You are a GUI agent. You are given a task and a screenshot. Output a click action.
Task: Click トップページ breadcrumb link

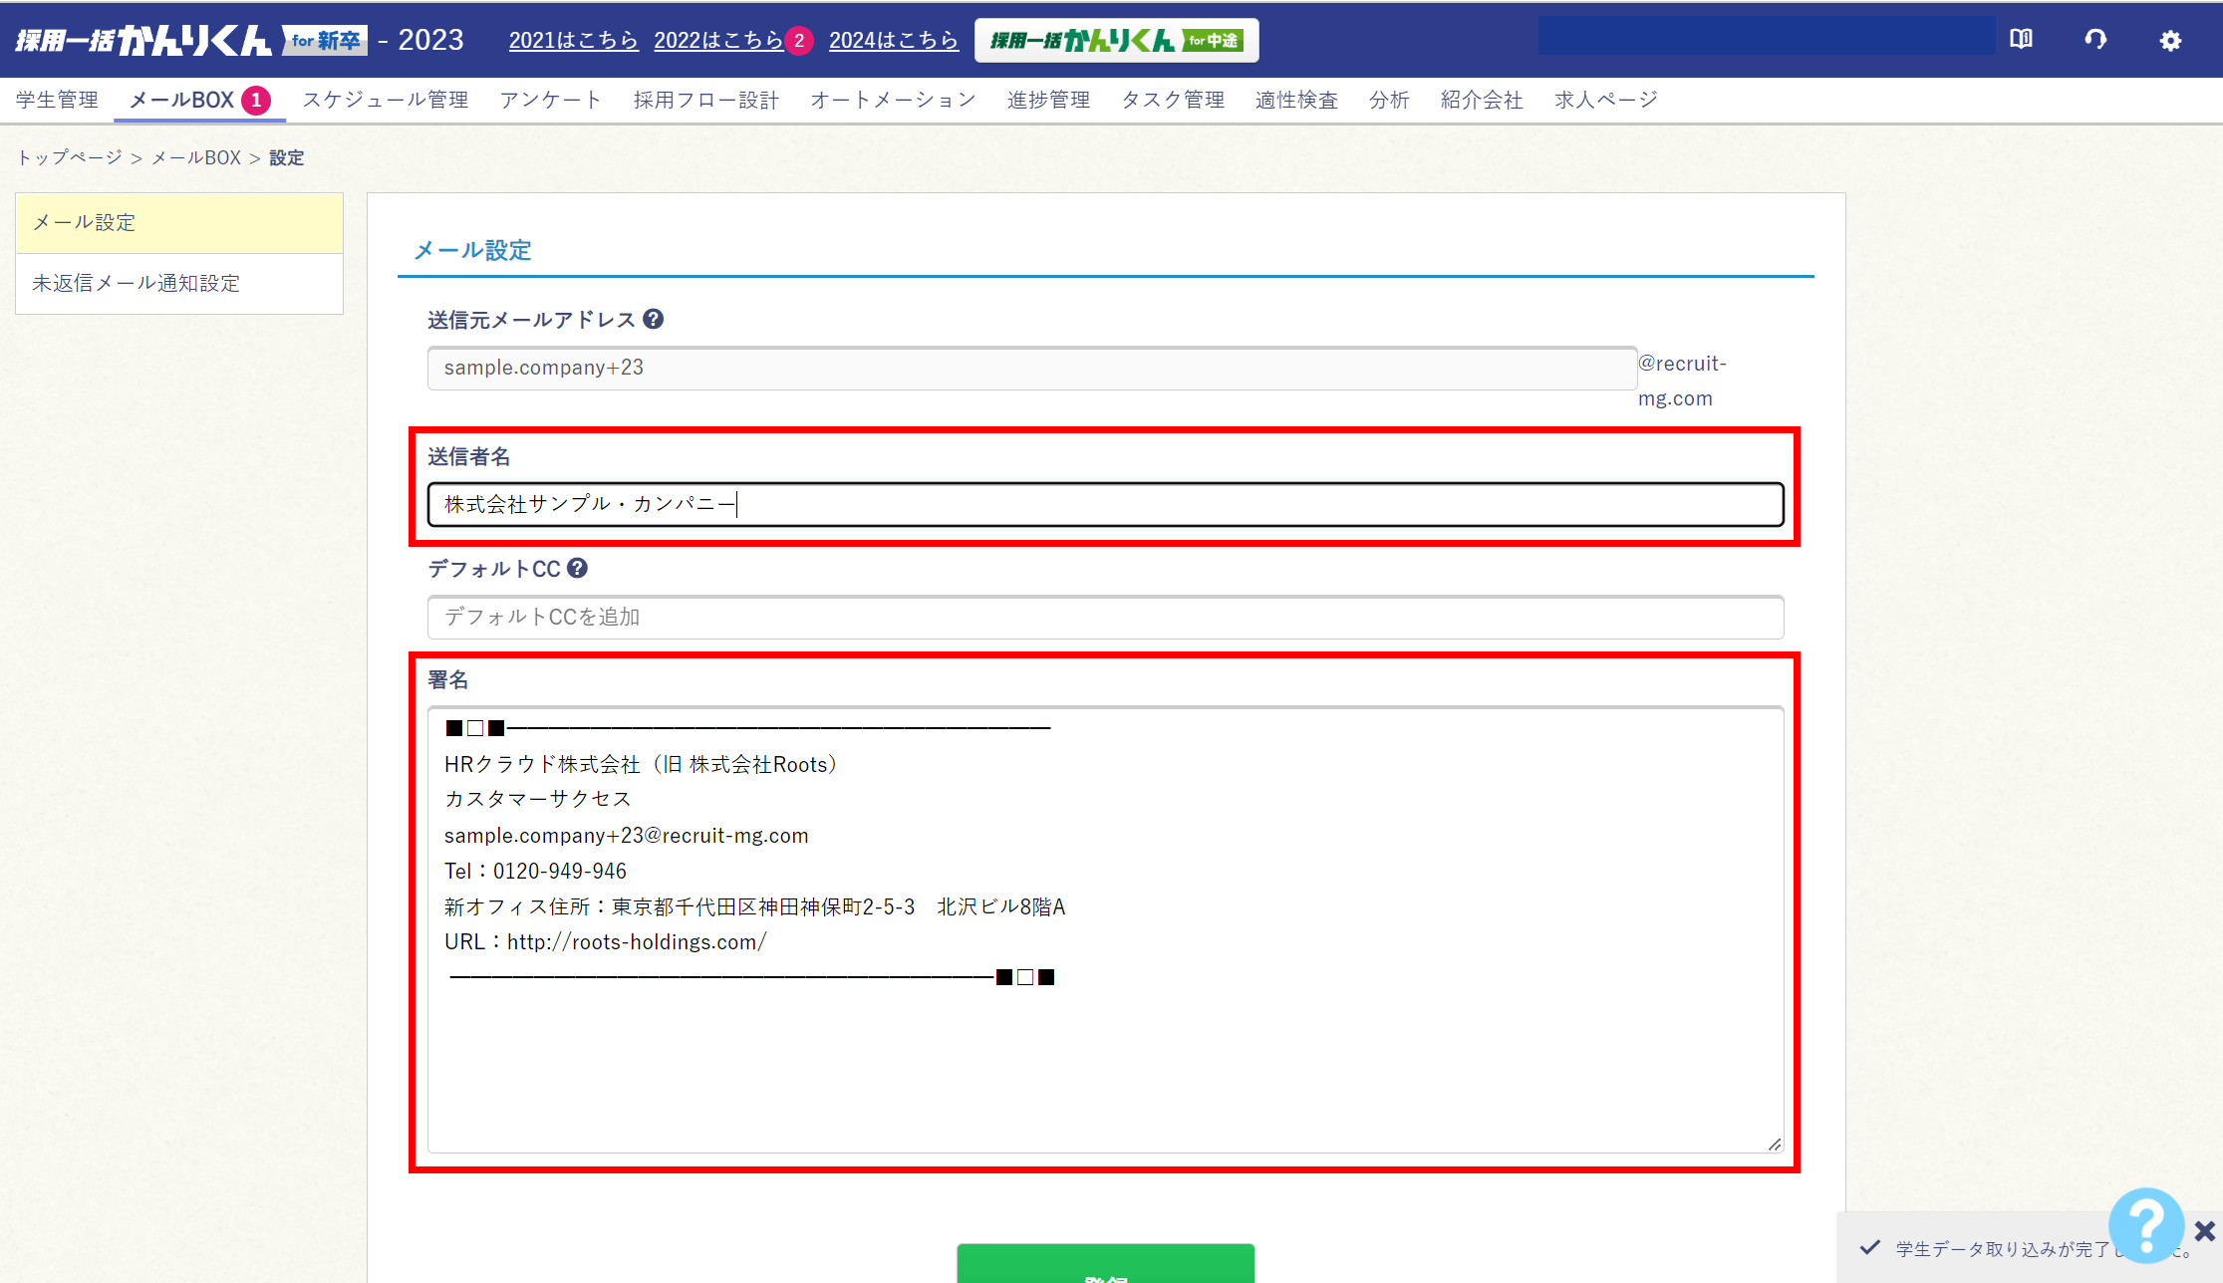tap(69, 157)
